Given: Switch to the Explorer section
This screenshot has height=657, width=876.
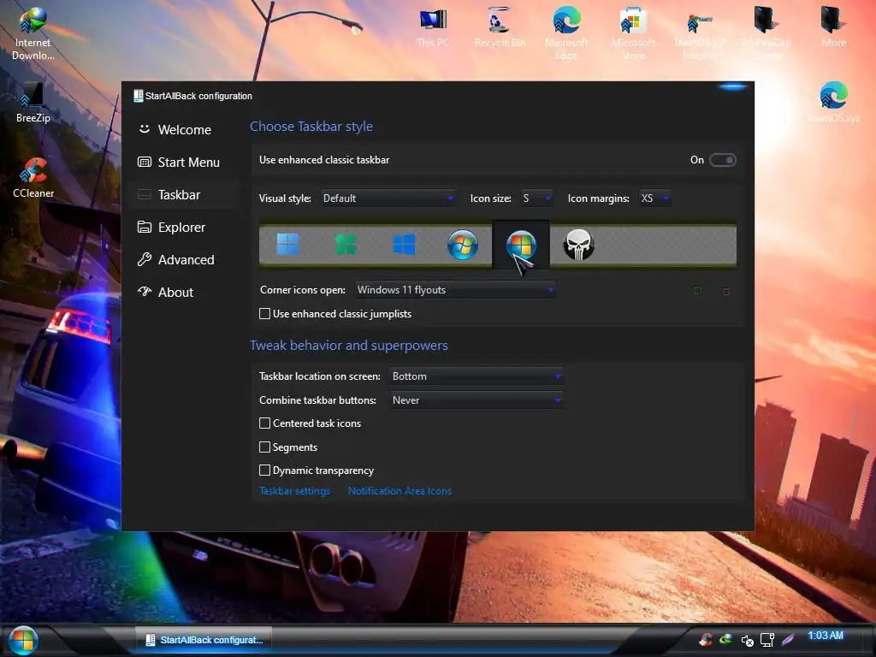Looking at the screenshot, I should (185, 228).
